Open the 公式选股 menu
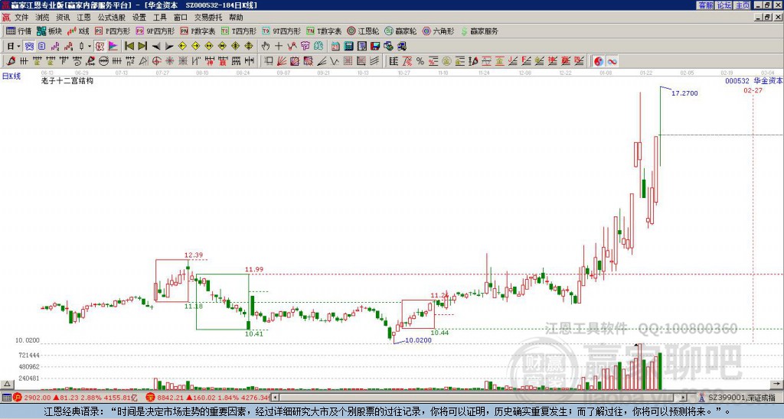784x419 pixels. tap(112, 18)
